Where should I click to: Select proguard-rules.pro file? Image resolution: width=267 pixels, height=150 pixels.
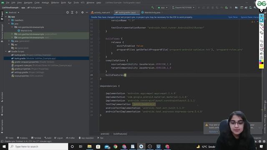pyautogui.click(x=41, y=65)
